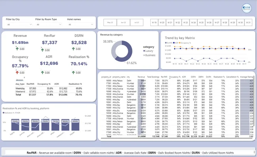
Task: Click the 38.38% donut label
Action: click(108, 42)
